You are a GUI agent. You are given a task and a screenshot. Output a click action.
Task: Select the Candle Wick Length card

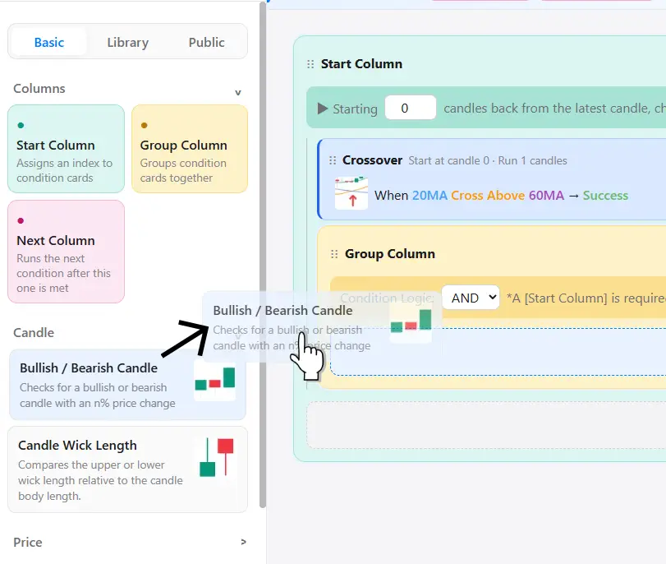click(127, 469)
